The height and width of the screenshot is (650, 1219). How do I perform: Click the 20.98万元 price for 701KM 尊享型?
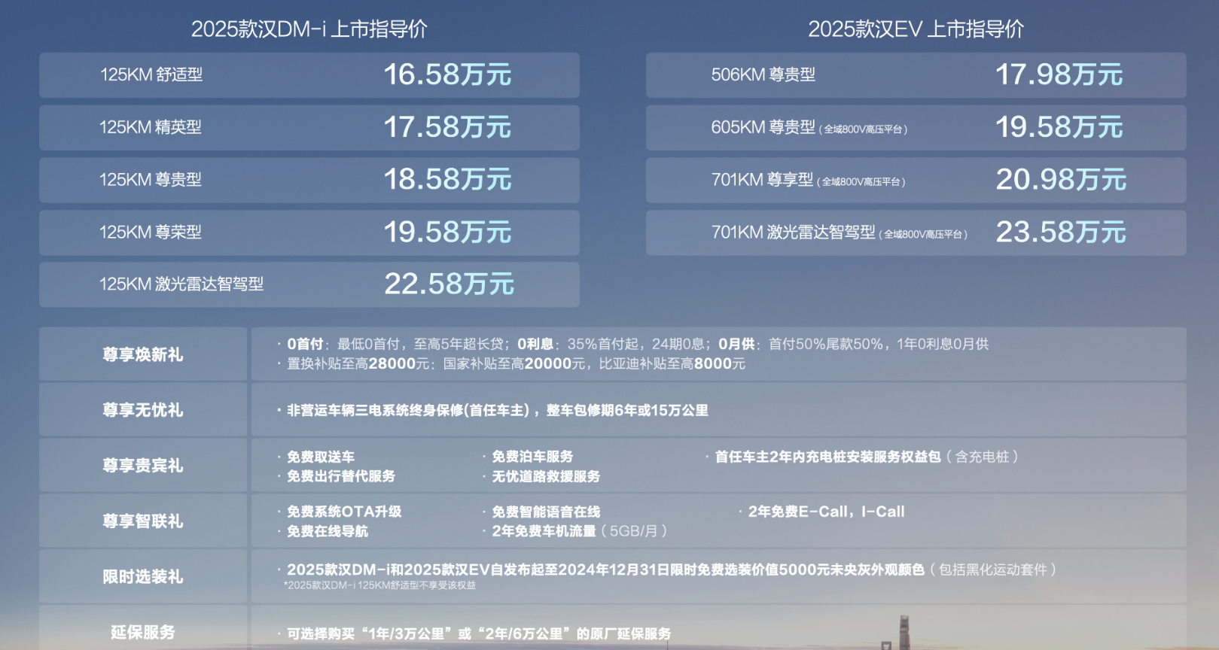click(x=1060, y=180)
